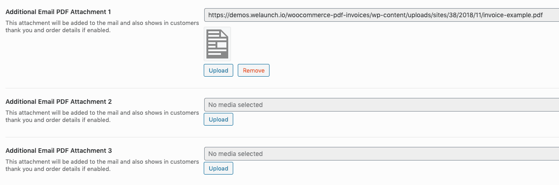Upload a file for Attachment 2

click(218, 119)
